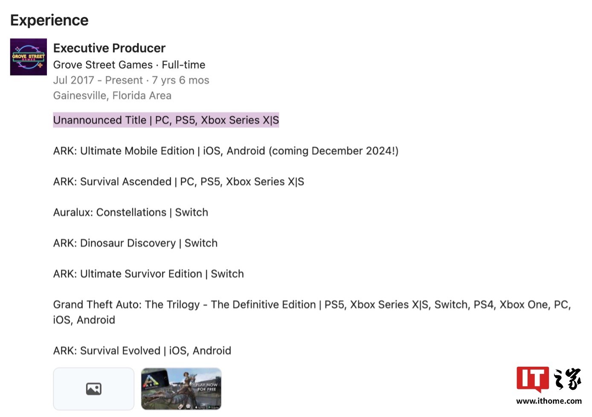Viewport: 592px width, 417px height.
Task: Click the App Store badge in ARK thumbnail
Action: pyautogui.click(x=200, y=407)
